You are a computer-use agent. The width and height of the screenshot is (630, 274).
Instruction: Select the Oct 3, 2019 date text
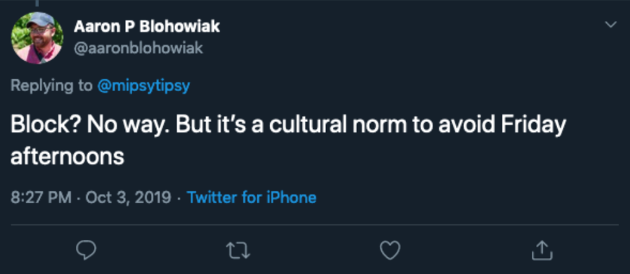[128, 198]
